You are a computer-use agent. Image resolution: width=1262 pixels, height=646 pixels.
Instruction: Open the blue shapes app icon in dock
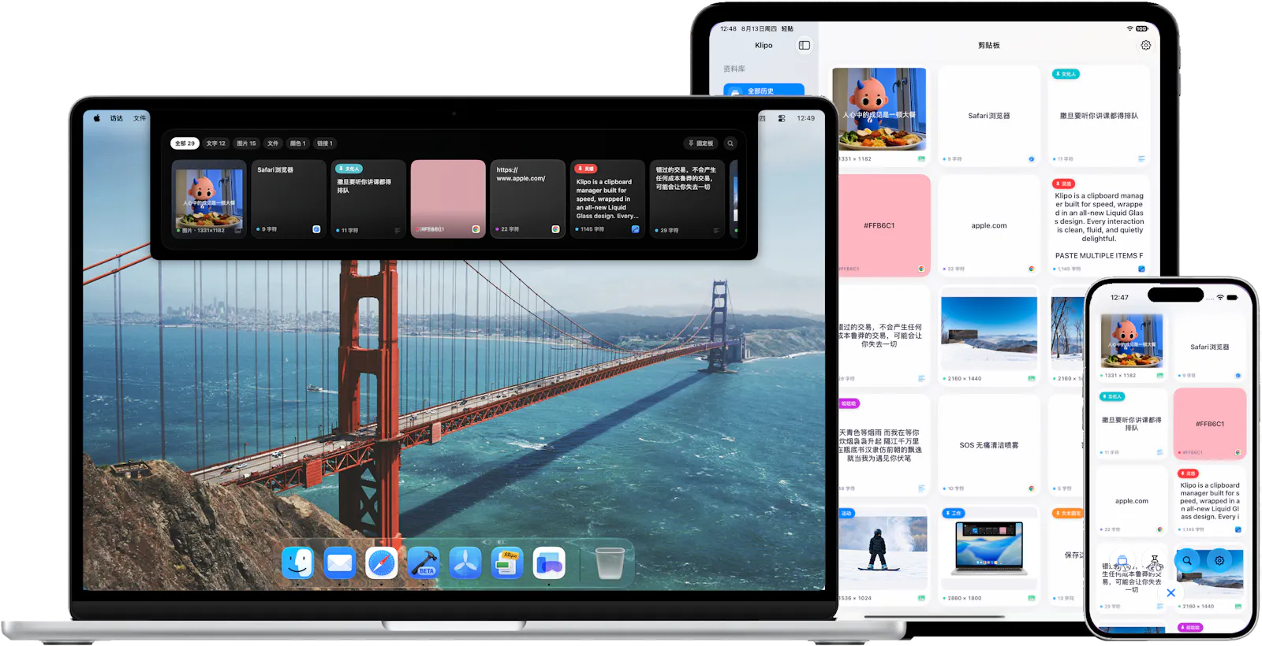pos(549,563)
